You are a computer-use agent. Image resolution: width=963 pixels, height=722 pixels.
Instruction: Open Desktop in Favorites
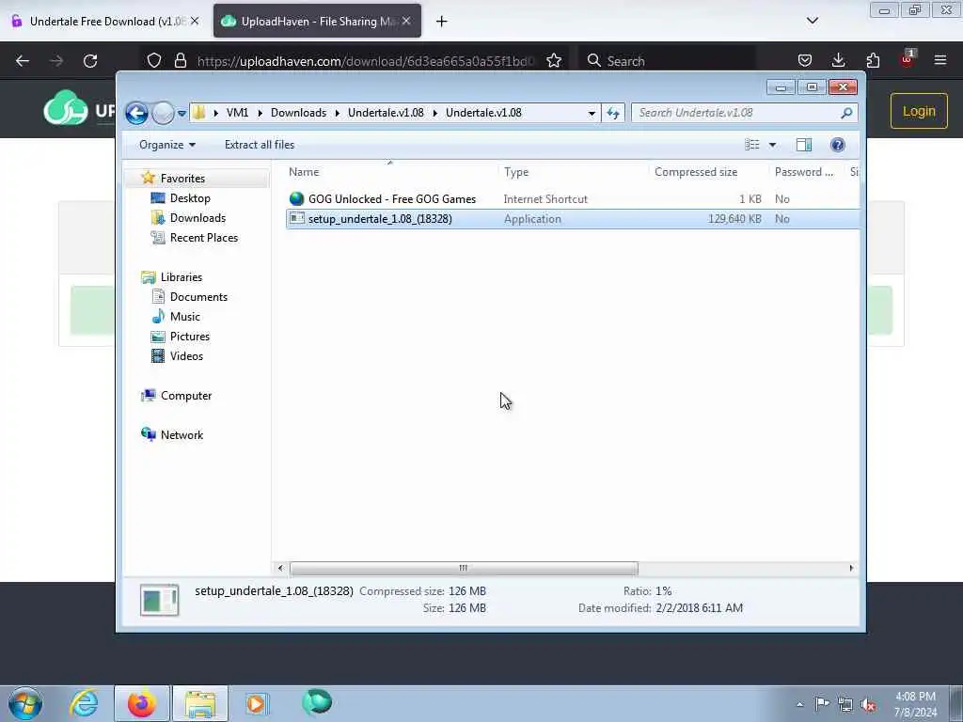point(190,198)
